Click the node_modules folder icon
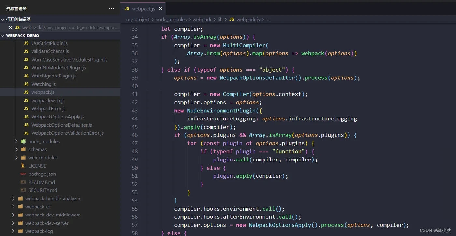The width and height of the screenshot is (456, 236). pyautogui.click(x=23, y=141)
